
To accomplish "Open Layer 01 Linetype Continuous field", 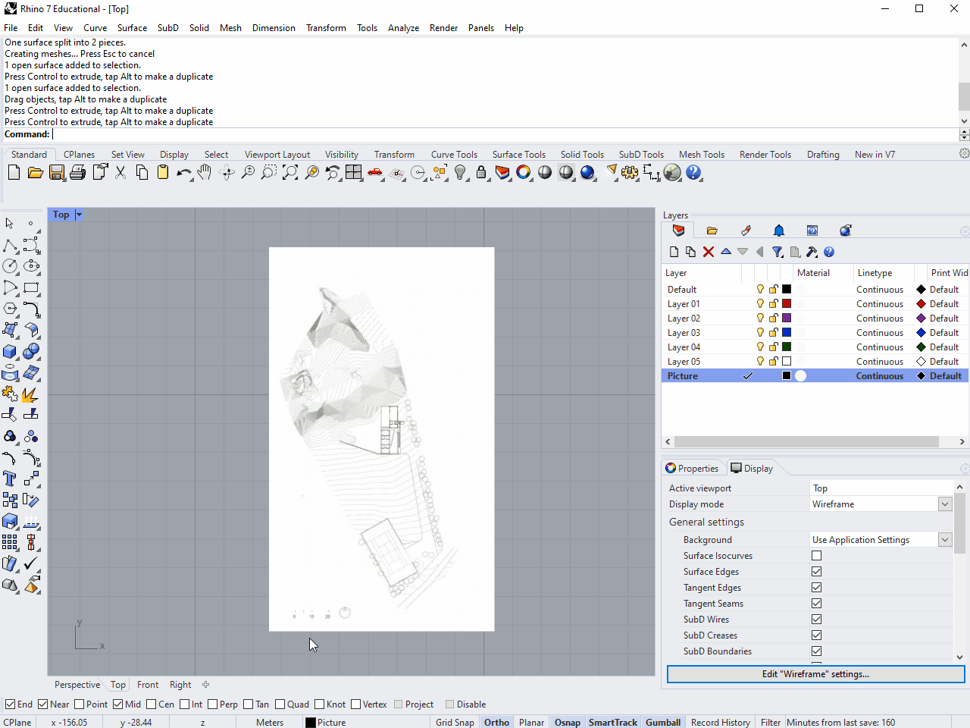I will pos(880,304).
